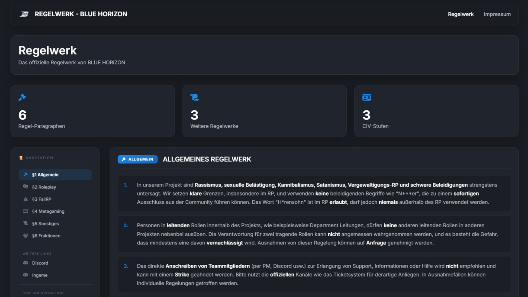Go to §4 Metagaming section
The width and height of the screenshot is (528, 297).
click(x=48, y=211)
